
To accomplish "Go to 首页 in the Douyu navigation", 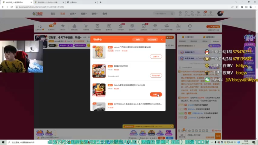I will 53,14.
